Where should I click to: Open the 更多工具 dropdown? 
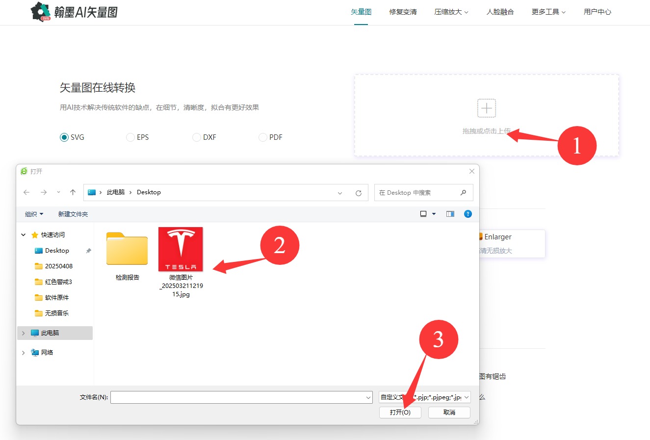pos(548,12)
